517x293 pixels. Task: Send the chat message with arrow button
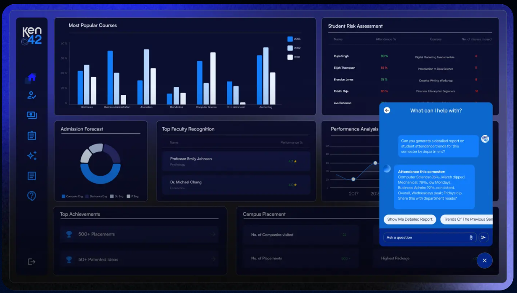click(x=483, y=237)
